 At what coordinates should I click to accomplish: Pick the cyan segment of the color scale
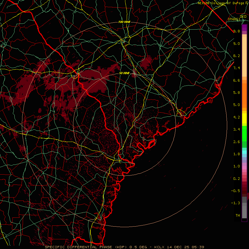click(x=244, y=152)
